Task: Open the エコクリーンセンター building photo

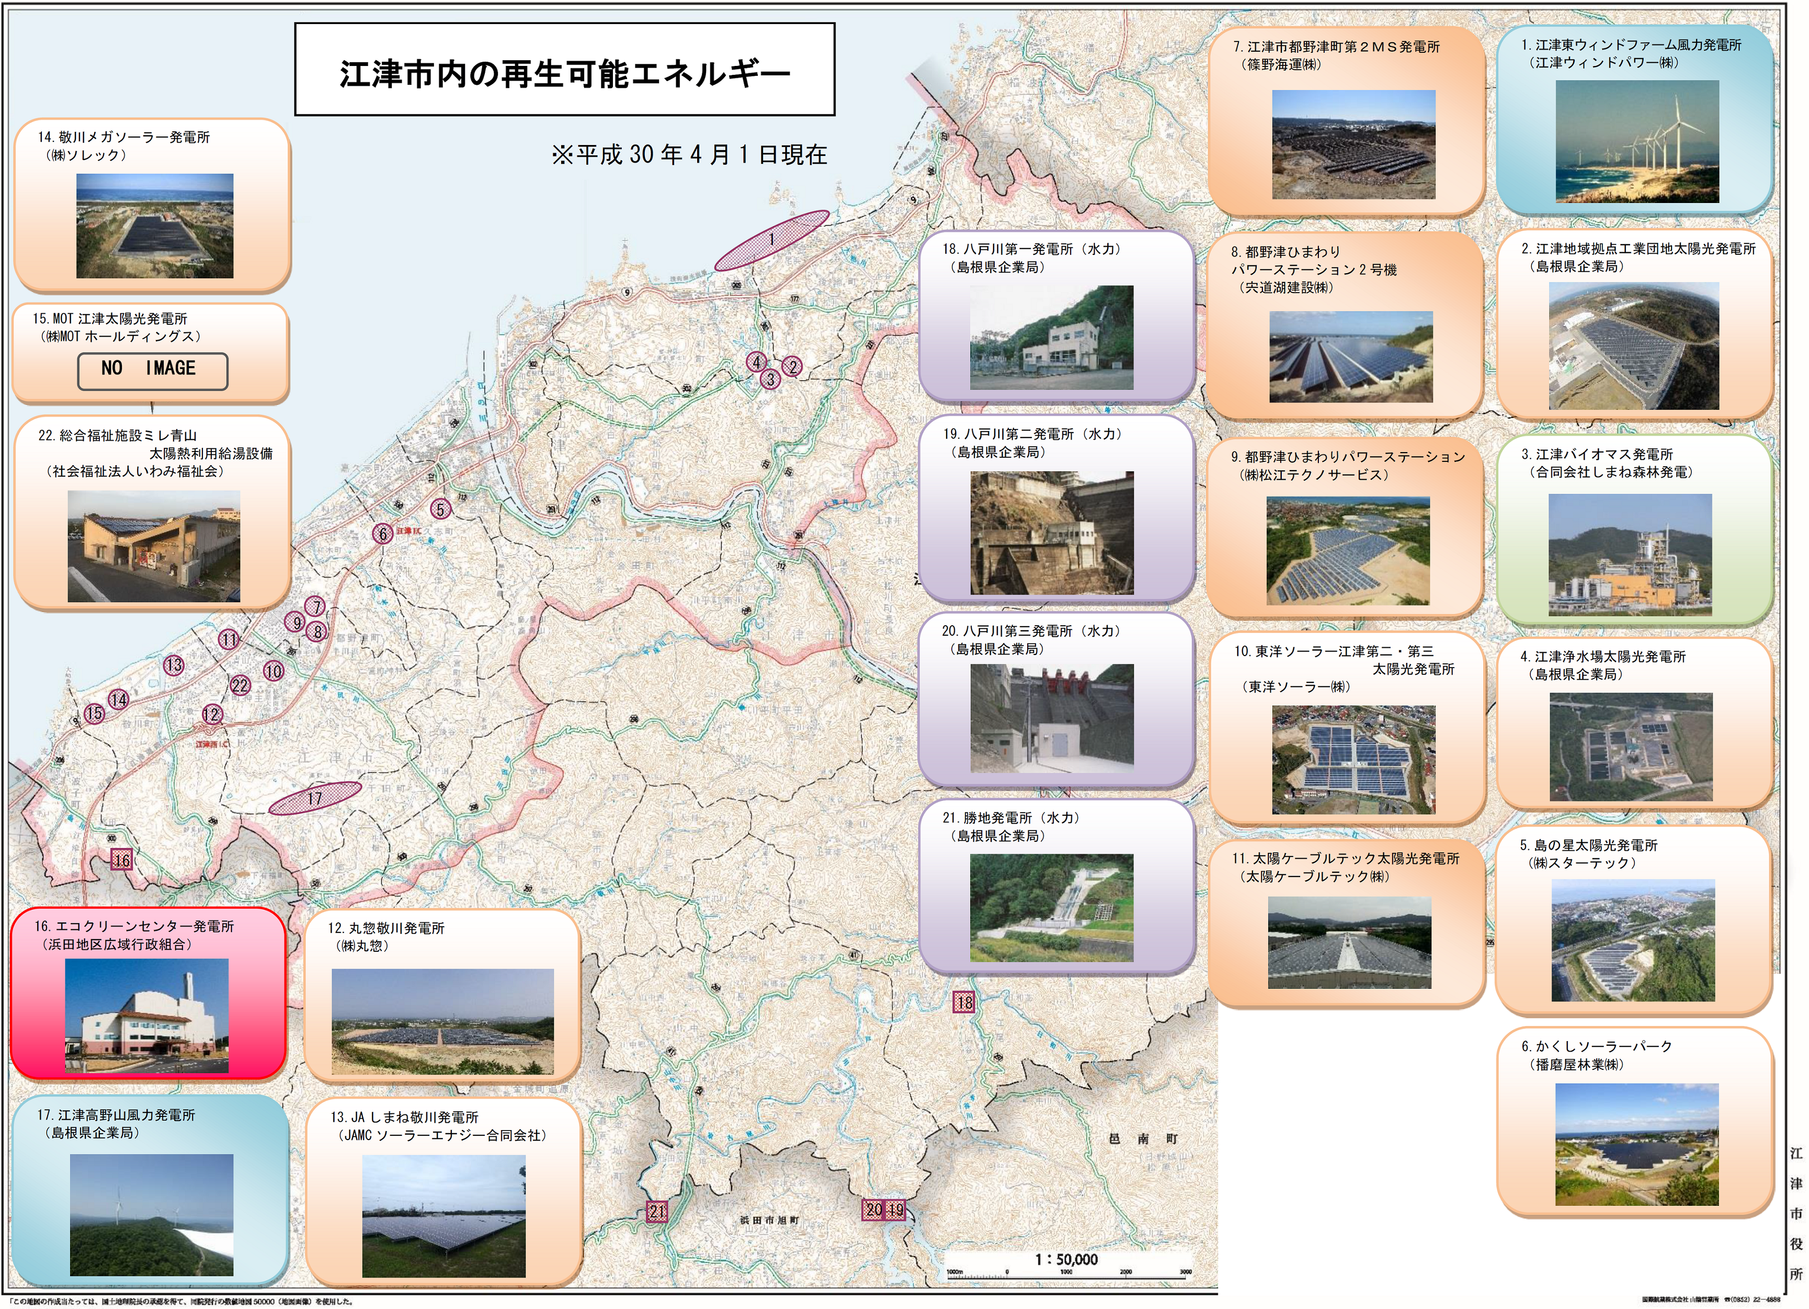Action: 147,1015
